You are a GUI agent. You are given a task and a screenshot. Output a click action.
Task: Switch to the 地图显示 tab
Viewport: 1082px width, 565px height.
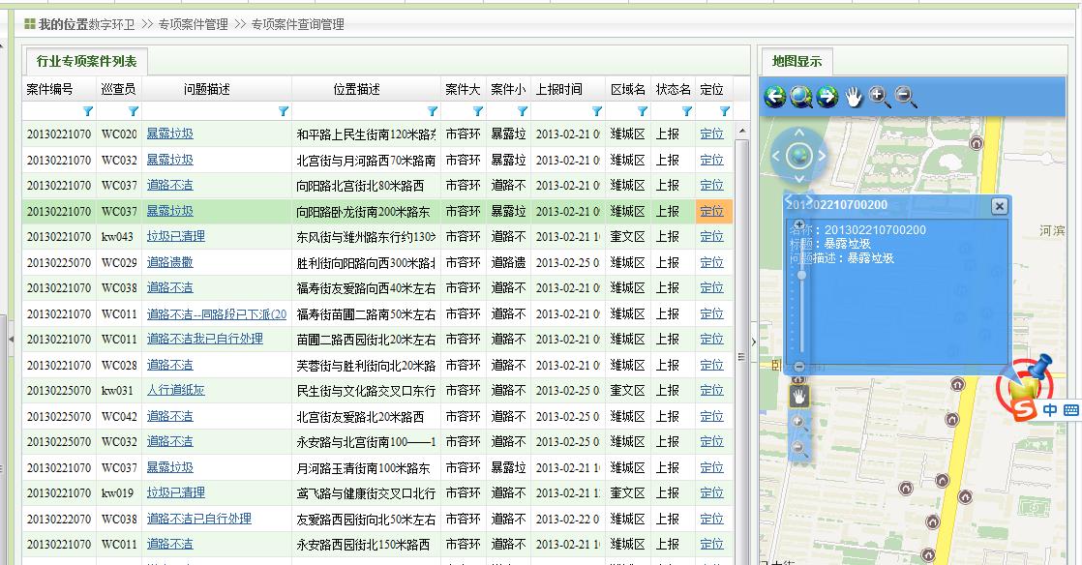[797, 61]
